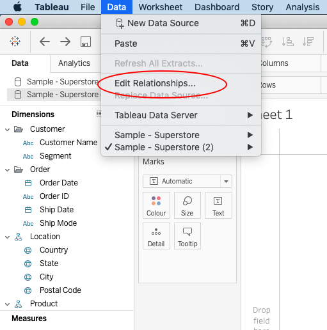Select the Ship Mode field
Screen dimensions: 327x330
[58, 223]
